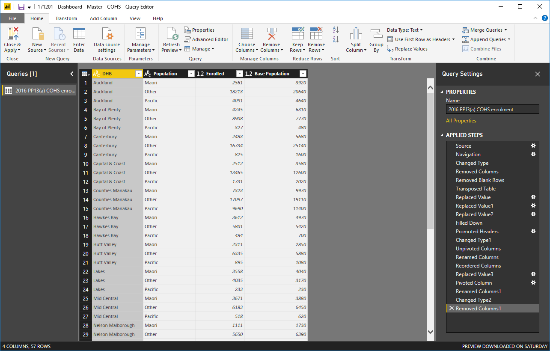
Task: Click the table corner menu icon
Action: pos(85,74)
